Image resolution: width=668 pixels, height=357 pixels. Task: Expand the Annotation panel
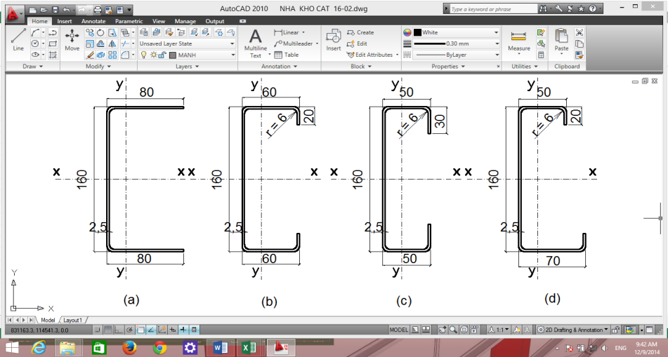(280, 67)
